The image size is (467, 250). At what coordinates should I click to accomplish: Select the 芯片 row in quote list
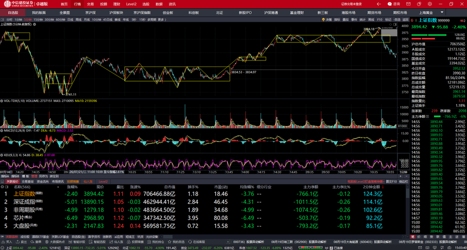203,218
